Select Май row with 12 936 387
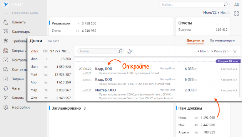 pos(51,75)
